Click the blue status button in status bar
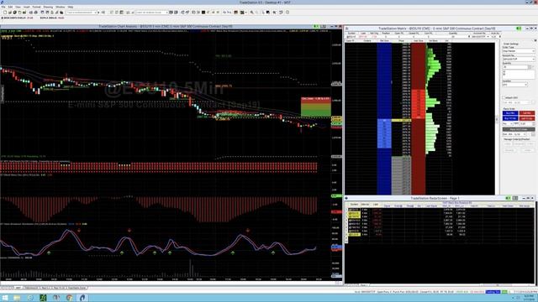 pyautogui.click(x=493, y=292)
